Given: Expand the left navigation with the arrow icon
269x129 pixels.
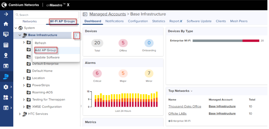Looking at the screenshot, I should coord(6,14).
